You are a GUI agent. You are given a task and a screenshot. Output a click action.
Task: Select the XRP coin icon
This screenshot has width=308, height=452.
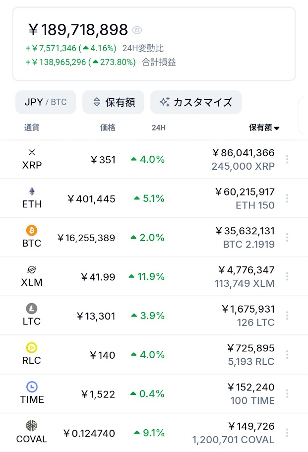(x=32, y=152)
